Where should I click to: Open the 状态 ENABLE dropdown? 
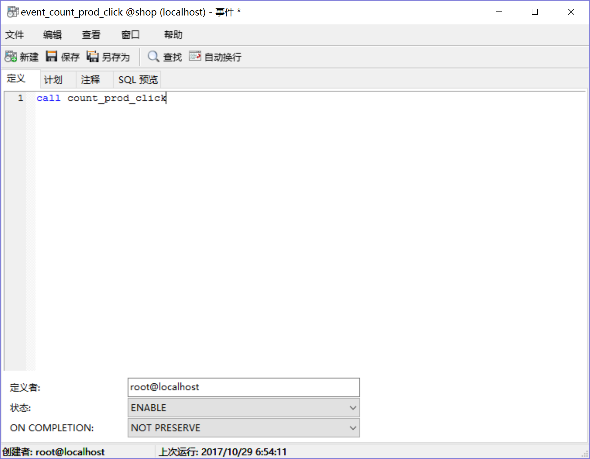click(244, 408)
